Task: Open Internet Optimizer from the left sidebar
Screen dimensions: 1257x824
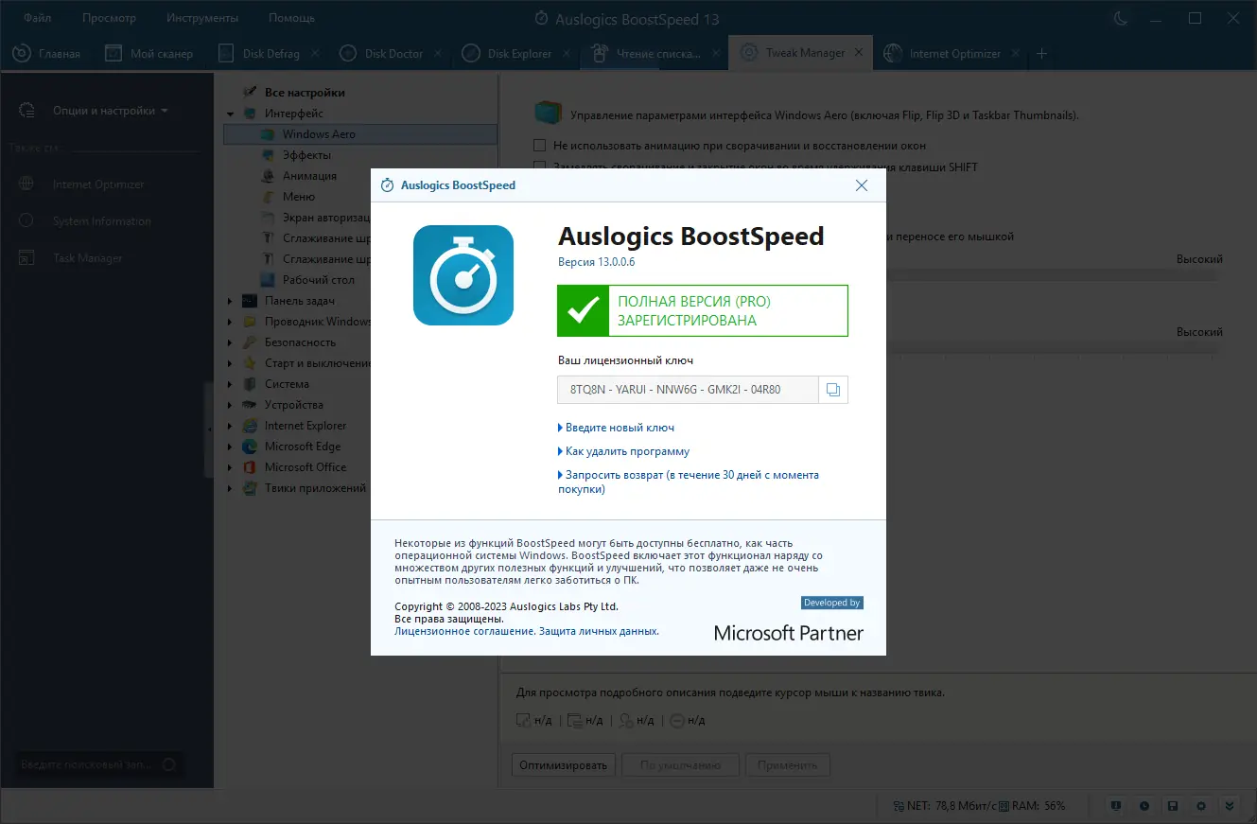Action: click(98, 184)
